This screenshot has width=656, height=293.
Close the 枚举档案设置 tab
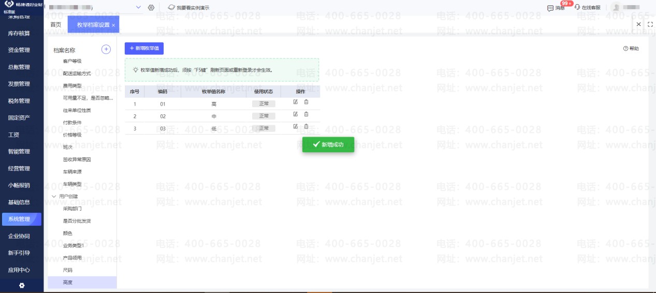click(x=113, y=25)
